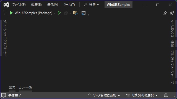Click the 検索 search box
The image size is (177, 99).
[91, 5]
